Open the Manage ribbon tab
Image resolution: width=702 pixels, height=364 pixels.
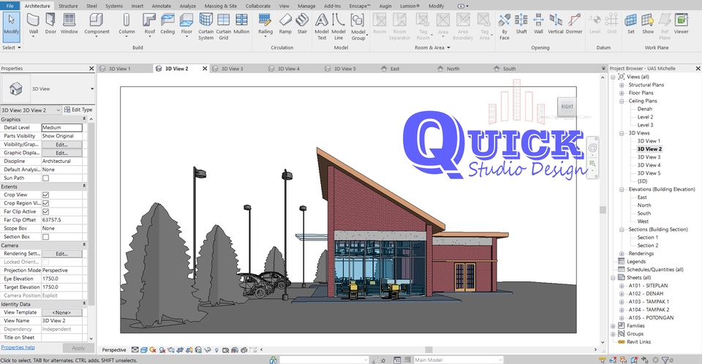[306, 6]
